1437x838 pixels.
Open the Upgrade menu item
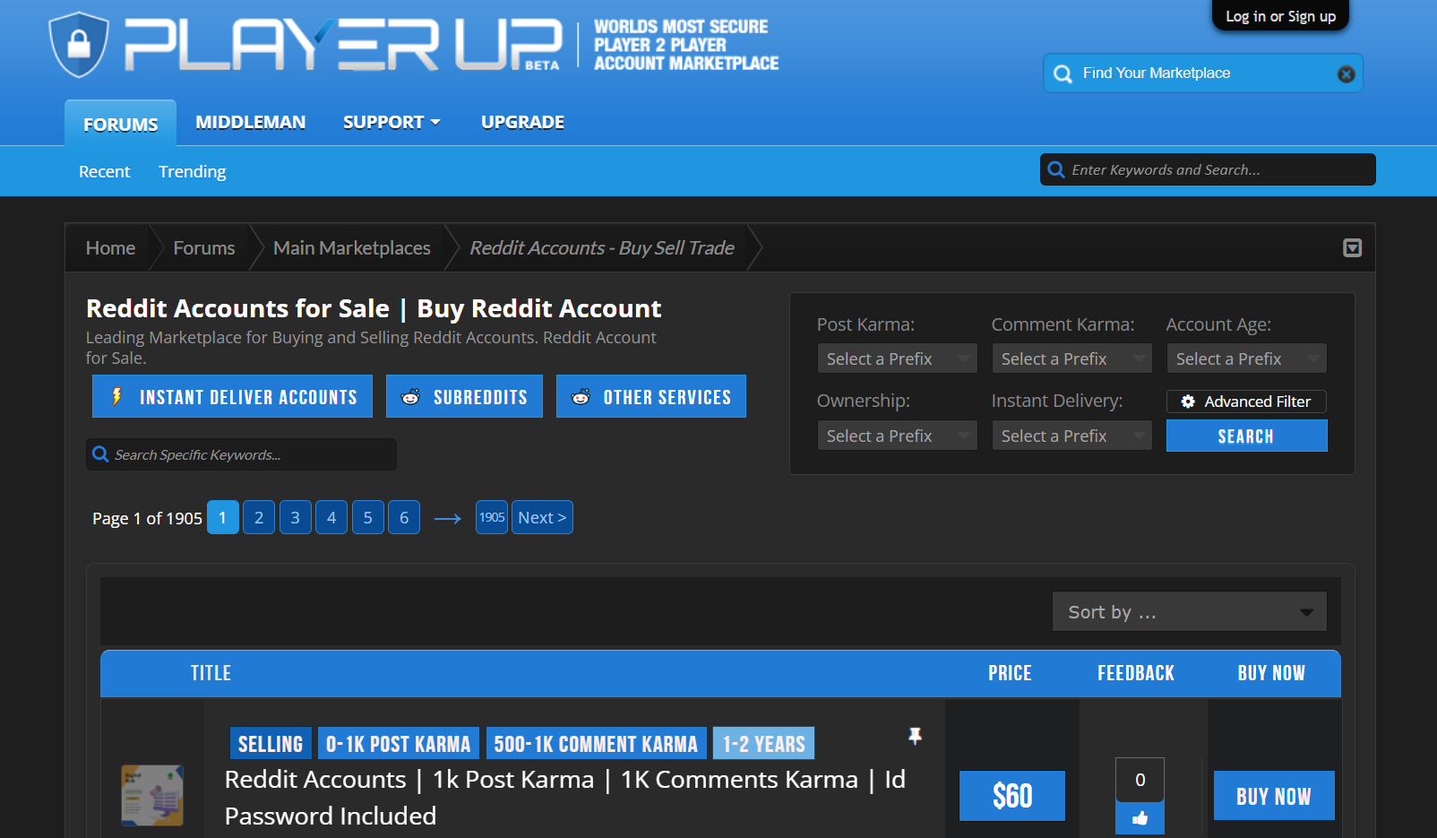[x=522, y=122]
